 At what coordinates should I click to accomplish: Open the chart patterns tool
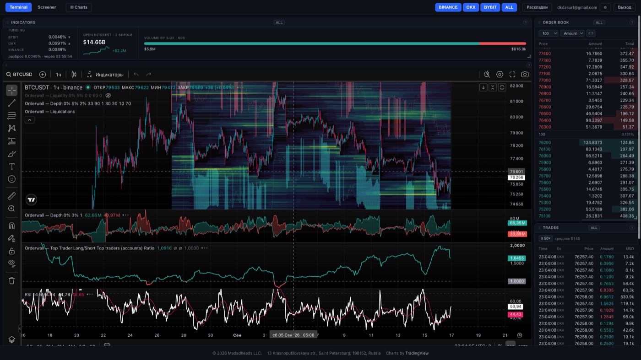(12, 129)
